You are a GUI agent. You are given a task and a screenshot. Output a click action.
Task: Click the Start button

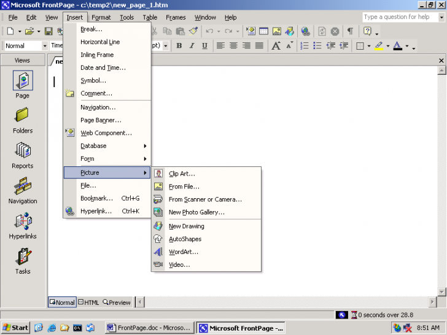[15, 328]
